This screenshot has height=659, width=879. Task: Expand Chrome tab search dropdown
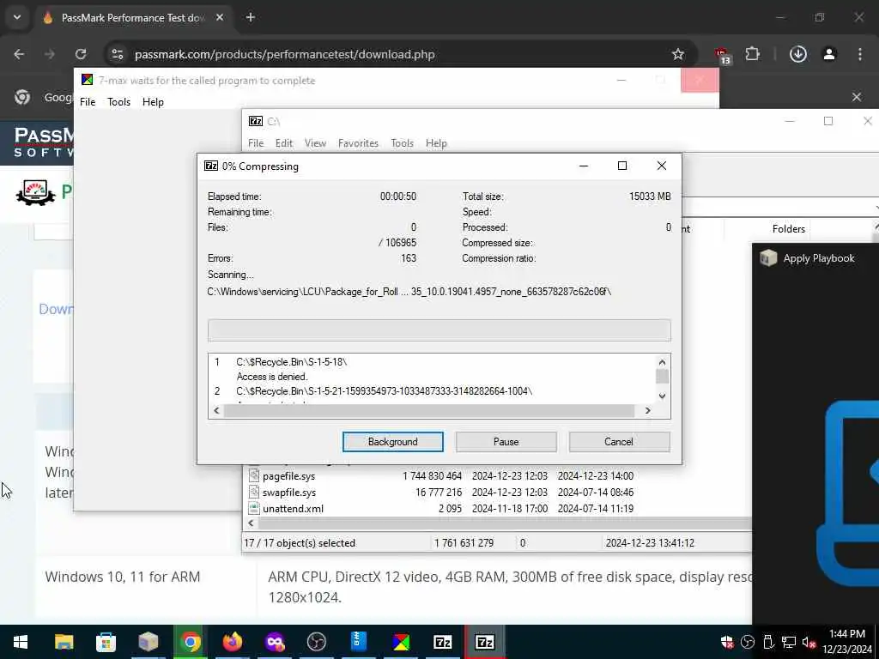pyautogui.click(x=17, y=17)
